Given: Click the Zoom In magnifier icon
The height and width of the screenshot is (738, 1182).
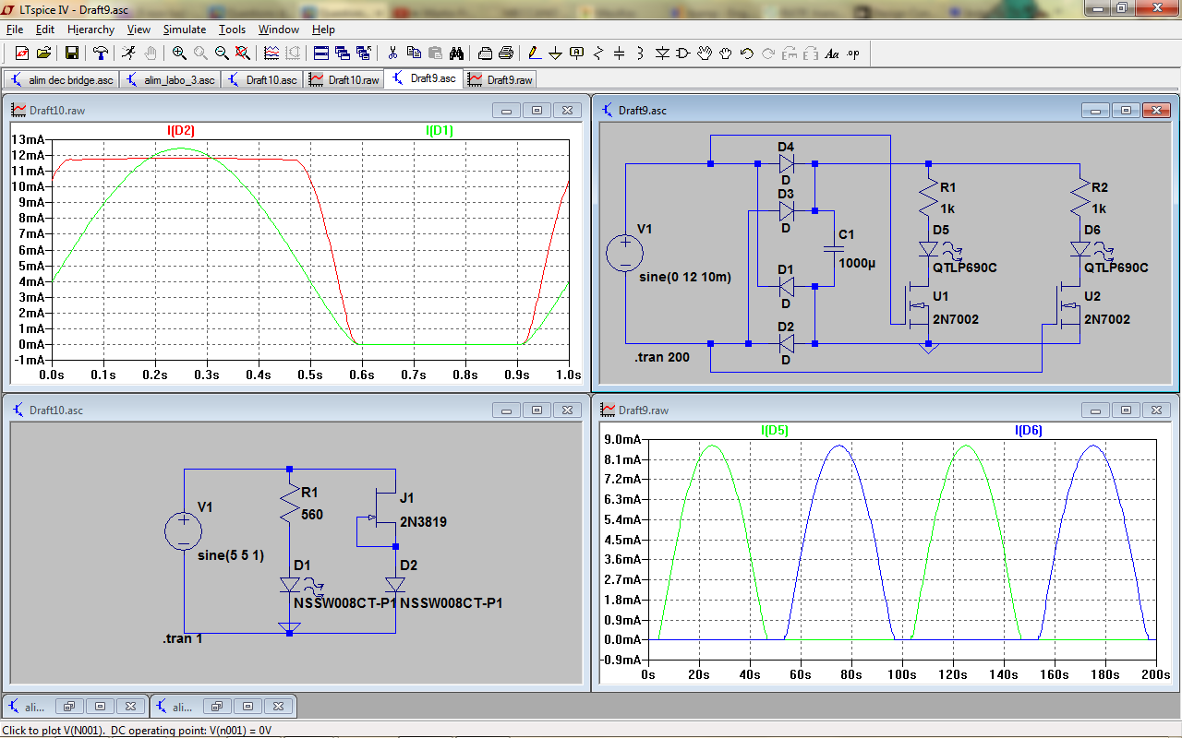Looking at the screenshot, I should click(179, 53).
